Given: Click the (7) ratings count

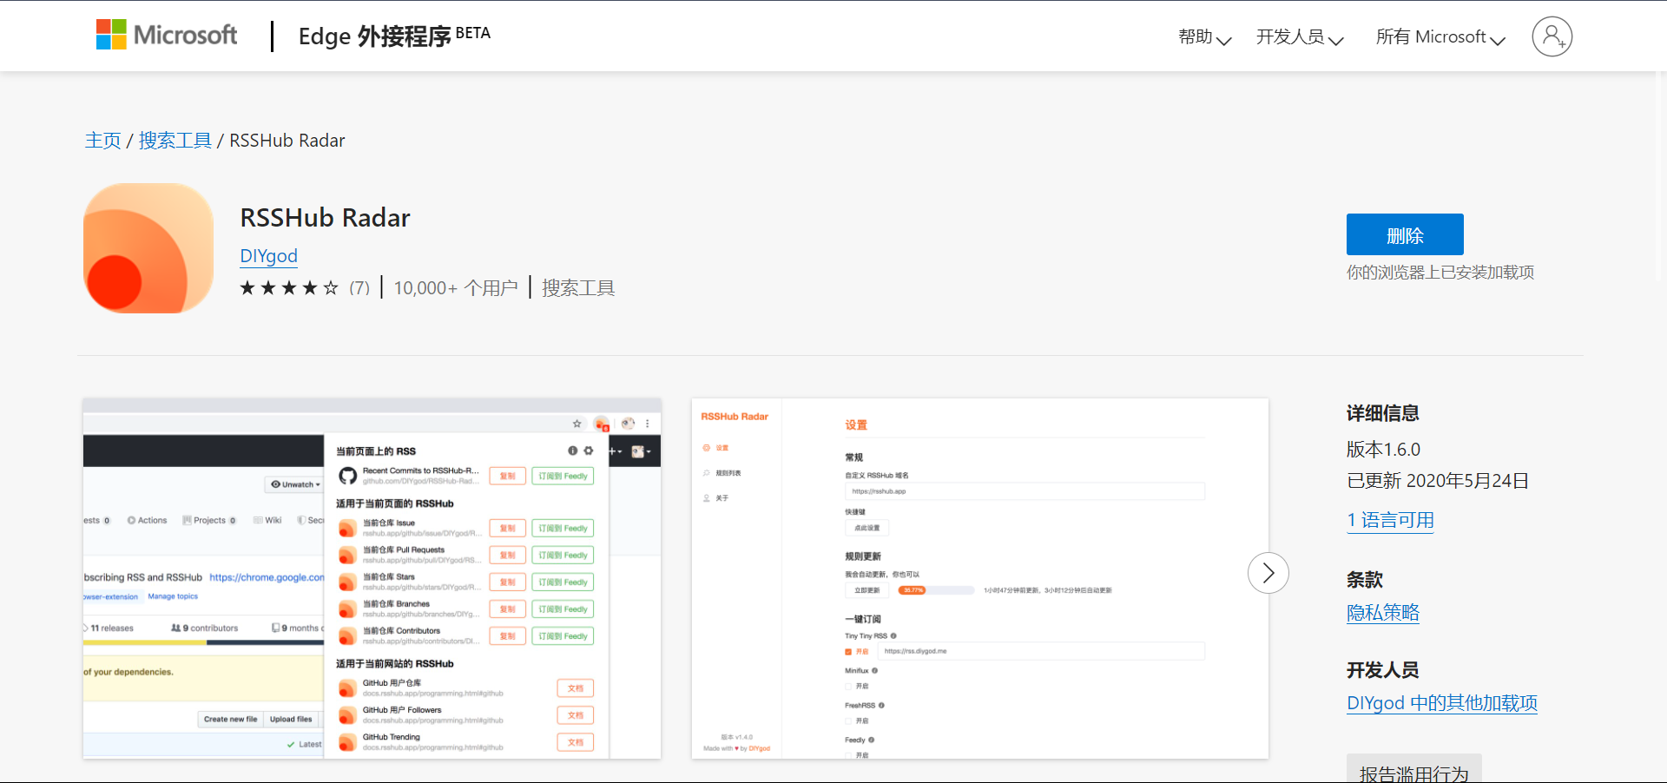Looking at the screenshot, I should pos(359,288).
